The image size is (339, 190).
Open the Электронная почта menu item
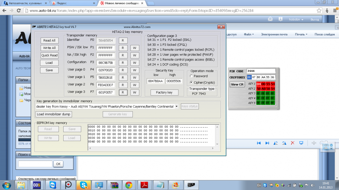(274, 34)
